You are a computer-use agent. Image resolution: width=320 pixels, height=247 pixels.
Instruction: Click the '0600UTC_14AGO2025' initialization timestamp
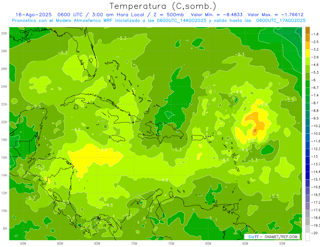[x=182, y=21]
